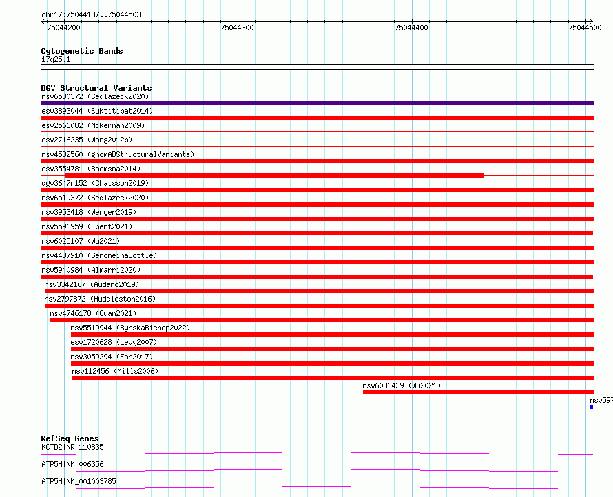Screen dimensions: 613x497
Task: Select nsv3953418 (Wenger2019) variant label
Action: [89, 212]
